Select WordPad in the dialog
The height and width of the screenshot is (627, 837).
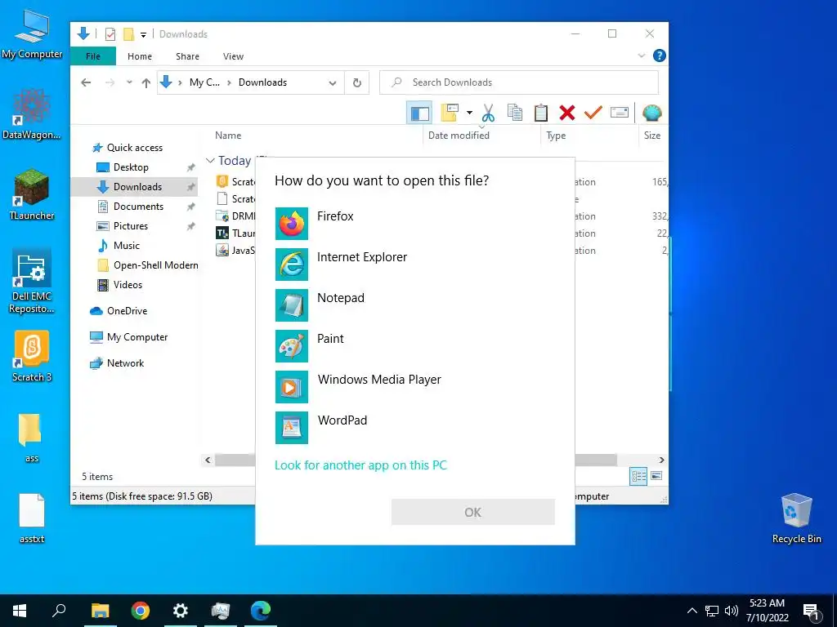[414, 428]
